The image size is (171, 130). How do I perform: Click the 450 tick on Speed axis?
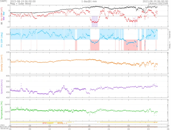coord(8,92)
